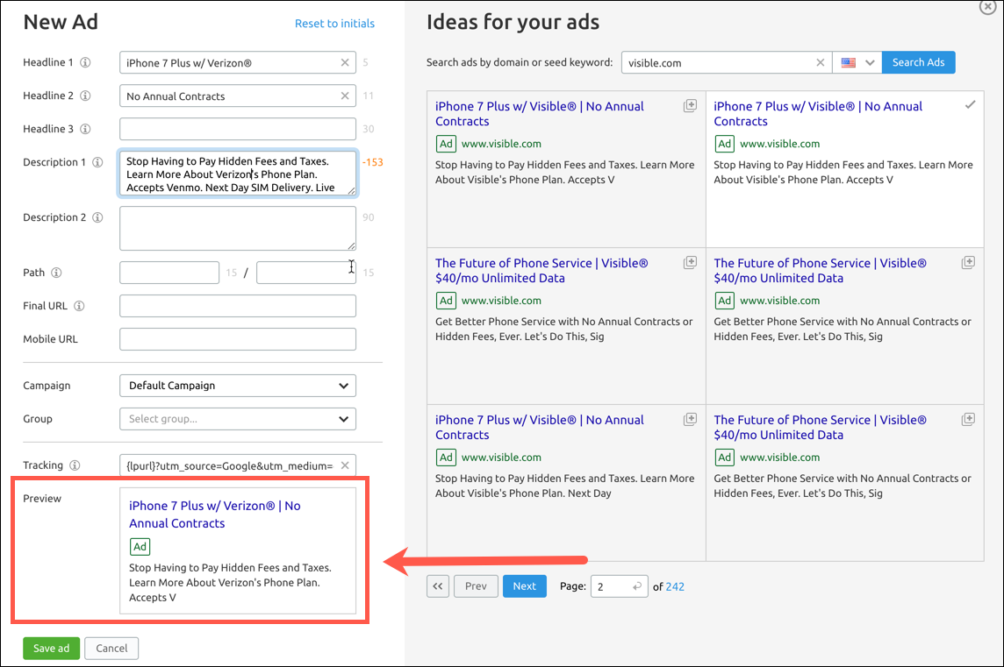Clear the Headline 2 field text

point(345,96)
